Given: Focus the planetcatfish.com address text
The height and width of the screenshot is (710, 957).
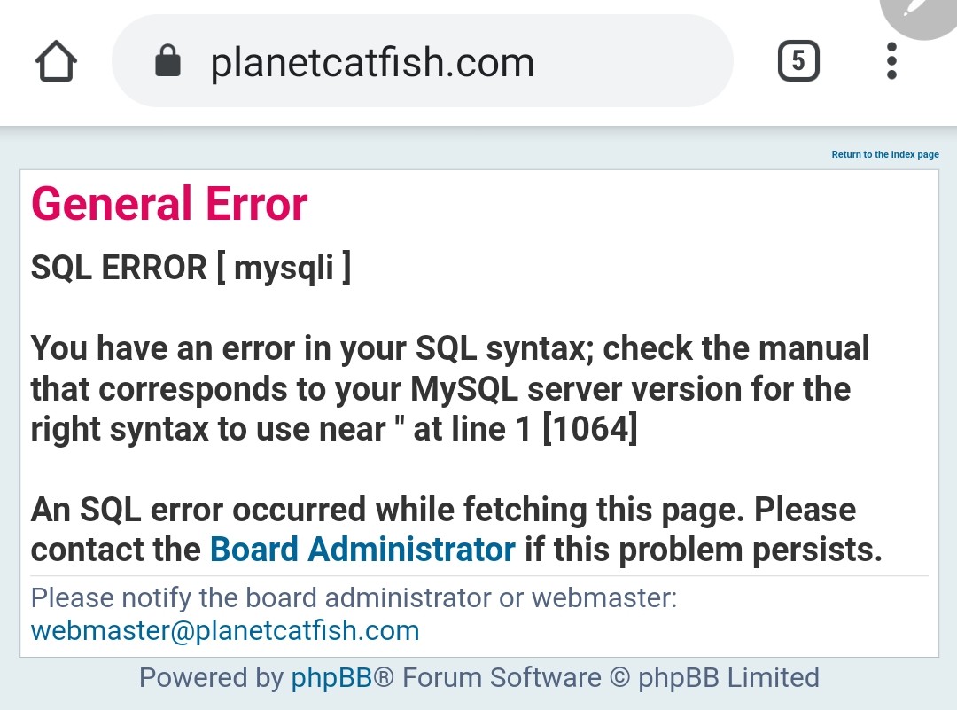Looking at the screenshot, I should click(372, 62).
